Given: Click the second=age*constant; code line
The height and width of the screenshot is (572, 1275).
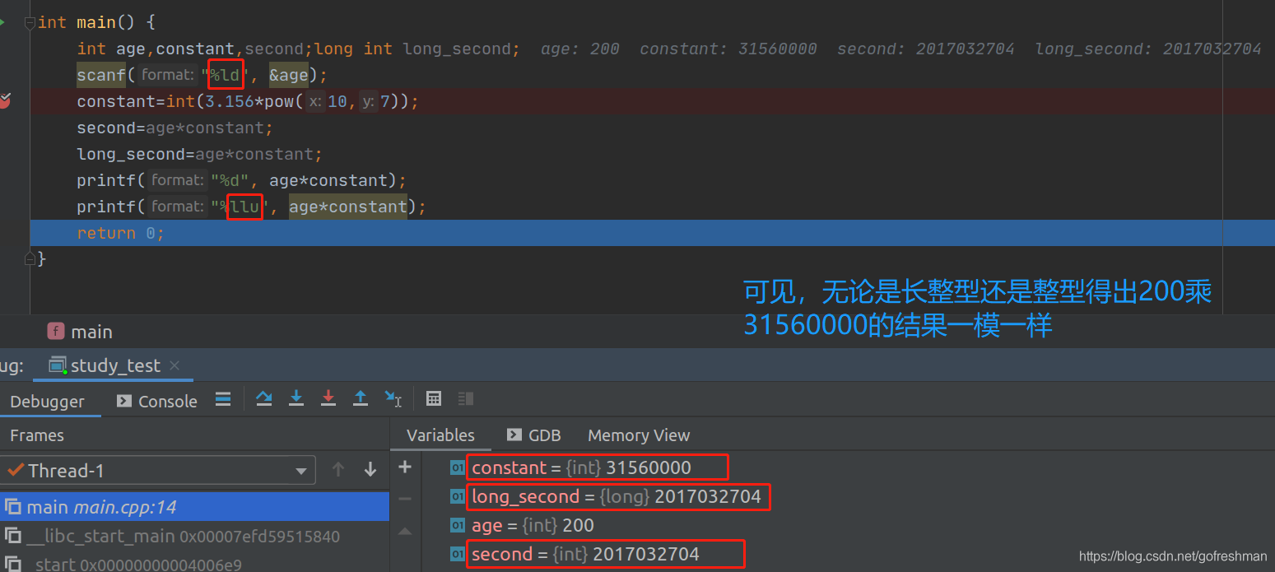Looking at the screenshot, I should [x=174, y=128].
